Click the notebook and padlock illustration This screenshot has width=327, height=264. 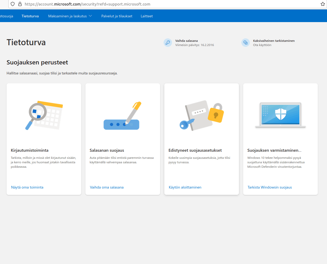pos(202,115)
